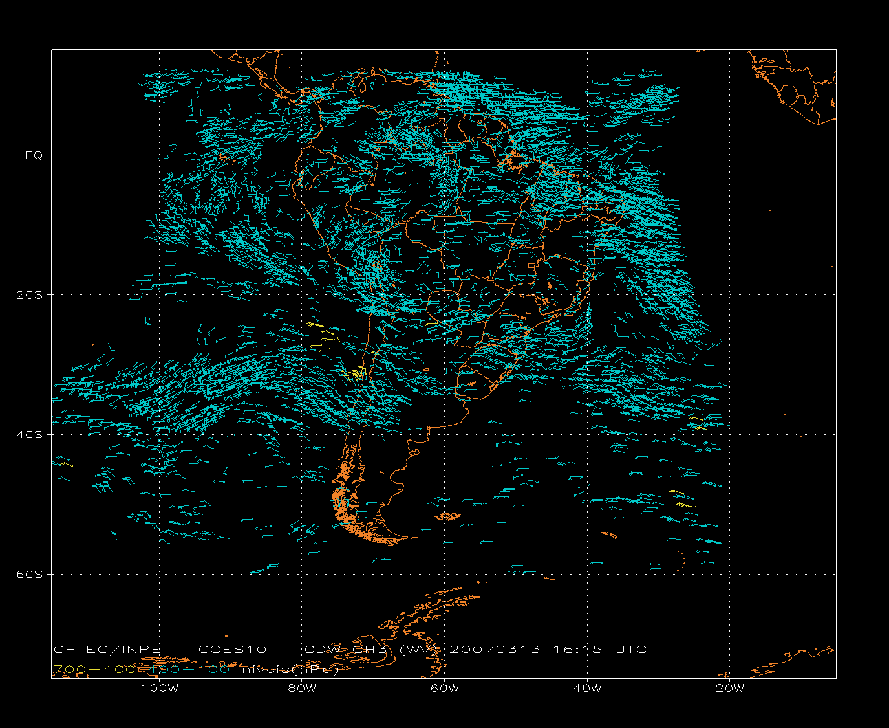Viewport: 889px width, 728px height.
Task: Click the 60W longitude label
Action: (445, 688)
